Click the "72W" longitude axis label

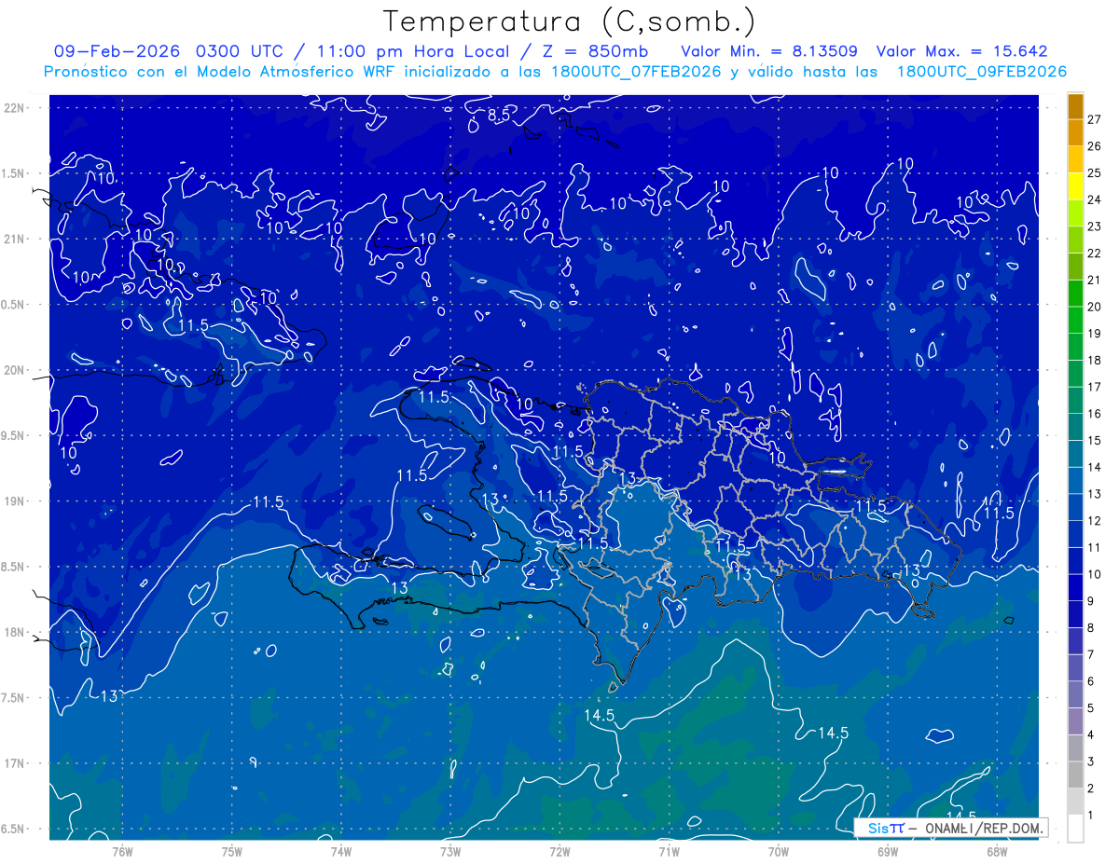click(559, 850)
